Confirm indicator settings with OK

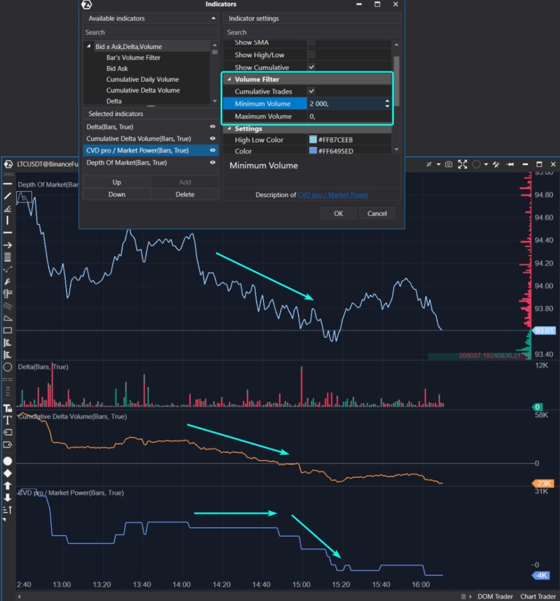click(x=338, y=214)
